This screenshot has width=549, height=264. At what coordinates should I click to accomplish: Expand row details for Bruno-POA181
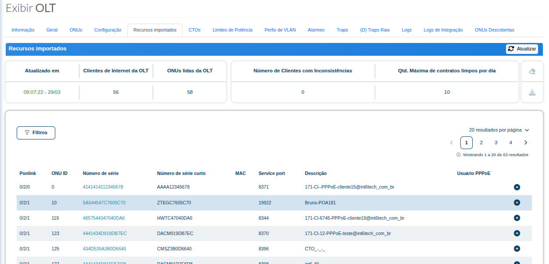tap(517, 203)
